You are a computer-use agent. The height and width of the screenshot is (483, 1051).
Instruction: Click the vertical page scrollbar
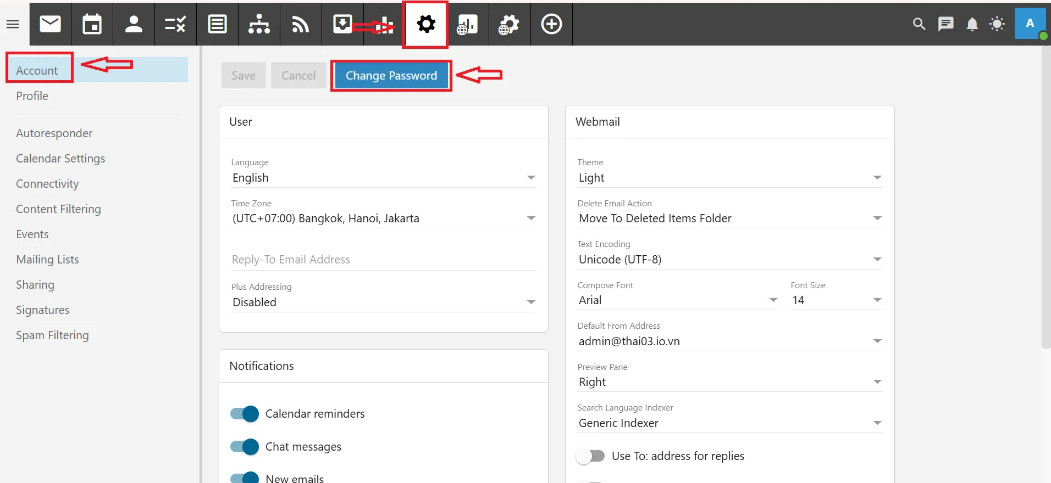pyautogui.click(x=1046, y=198)
